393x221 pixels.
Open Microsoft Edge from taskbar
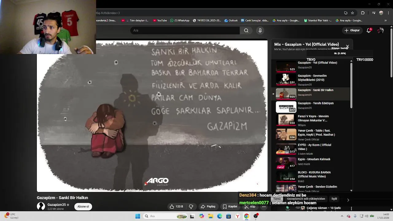click(220, 216)
